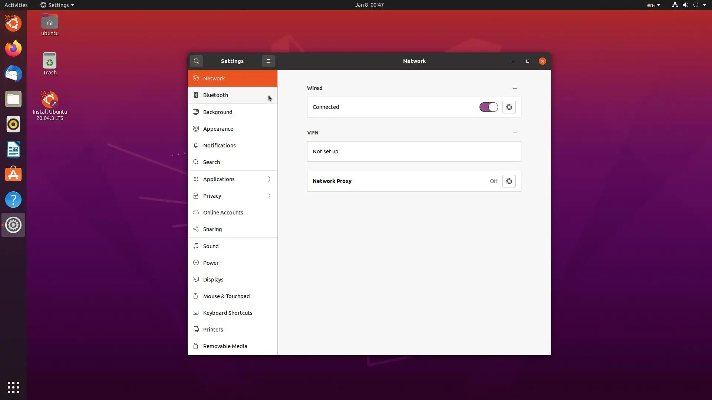712x400 pixels.
Task: Turn off the wired connection switch
Action: [488, 107]
